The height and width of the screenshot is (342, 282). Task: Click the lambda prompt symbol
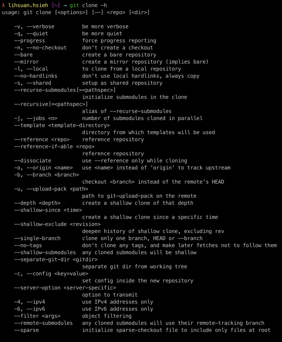click(x=3, y=5)
